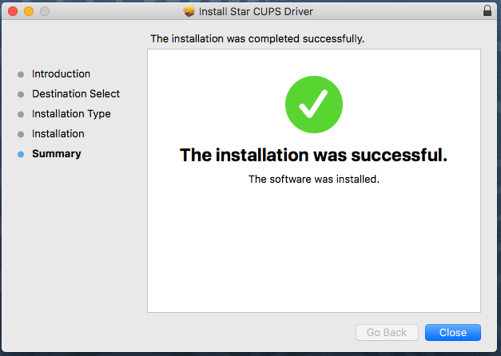
Task: Click the gray bullet beside Introduction
Action: (x=21, y=74)
